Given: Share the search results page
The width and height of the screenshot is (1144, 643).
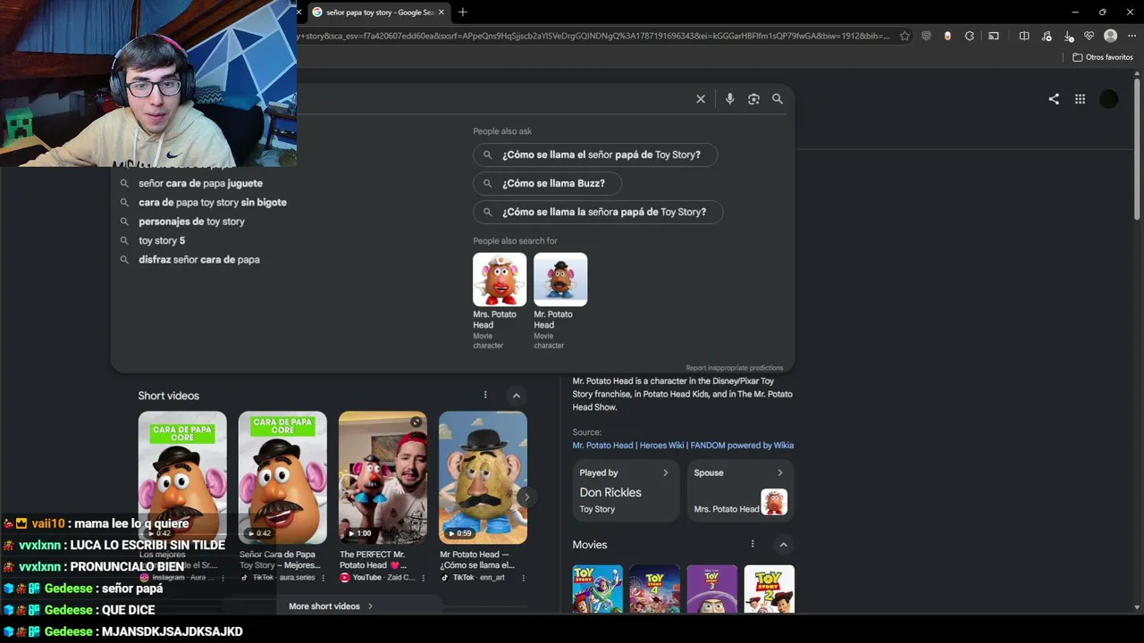Looking at the screenshot, I should click(x=1054, y=99).
